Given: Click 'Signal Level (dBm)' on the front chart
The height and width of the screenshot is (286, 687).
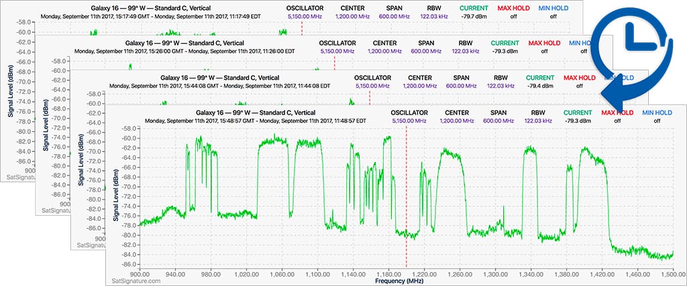Looking at the screenshot, I should click(115, 195).
